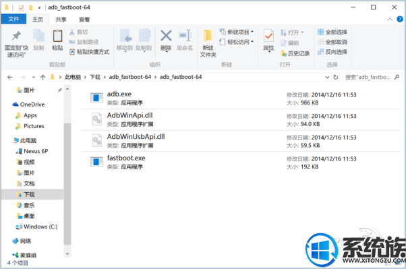Viewport: 406px width, 269px height.
Task: Switch to the Share ribbon tab
Action: [x=61, y=20]
